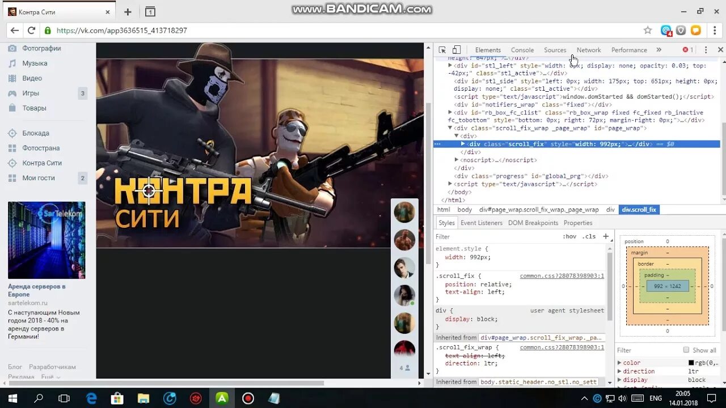
Task: Open Microsoft Store from taskbar
Action: (x=117, y=398)
